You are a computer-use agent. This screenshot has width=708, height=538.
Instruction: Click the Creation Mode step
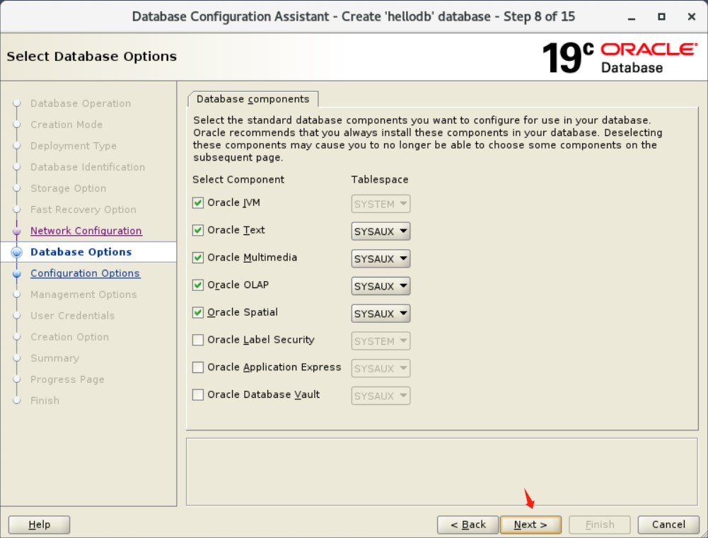point(66,125)
